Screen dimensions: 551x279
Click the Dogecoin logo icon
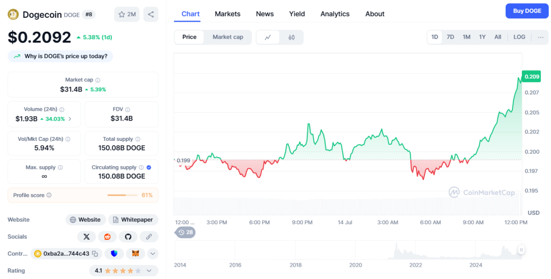(13, 15)
